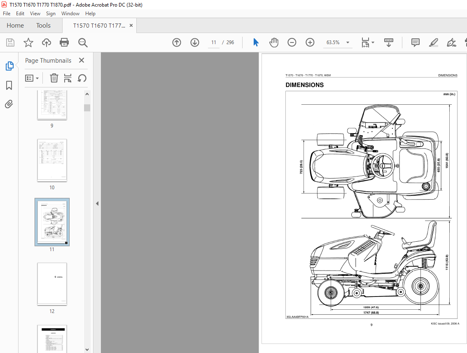Close the Page Thumbnails panel
Screen dimensions: 467x353
pyautogui.click(x=82, y=60)
